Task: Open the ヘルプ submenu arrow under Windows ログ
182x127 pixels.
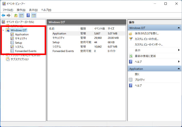Action: point(179,61)
